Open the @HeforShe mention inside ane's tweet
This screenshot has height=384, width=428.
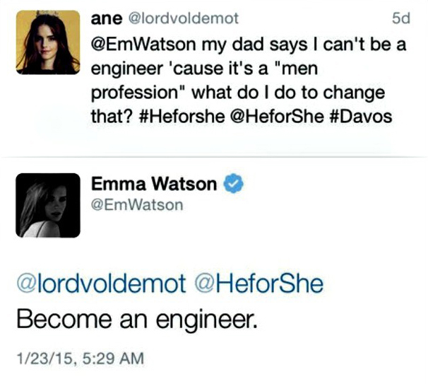coord(278,116)
